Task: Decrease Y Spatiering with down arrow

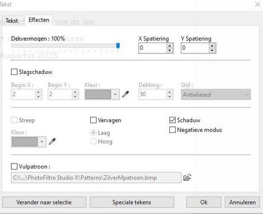Action: click(x=212, y=51)
